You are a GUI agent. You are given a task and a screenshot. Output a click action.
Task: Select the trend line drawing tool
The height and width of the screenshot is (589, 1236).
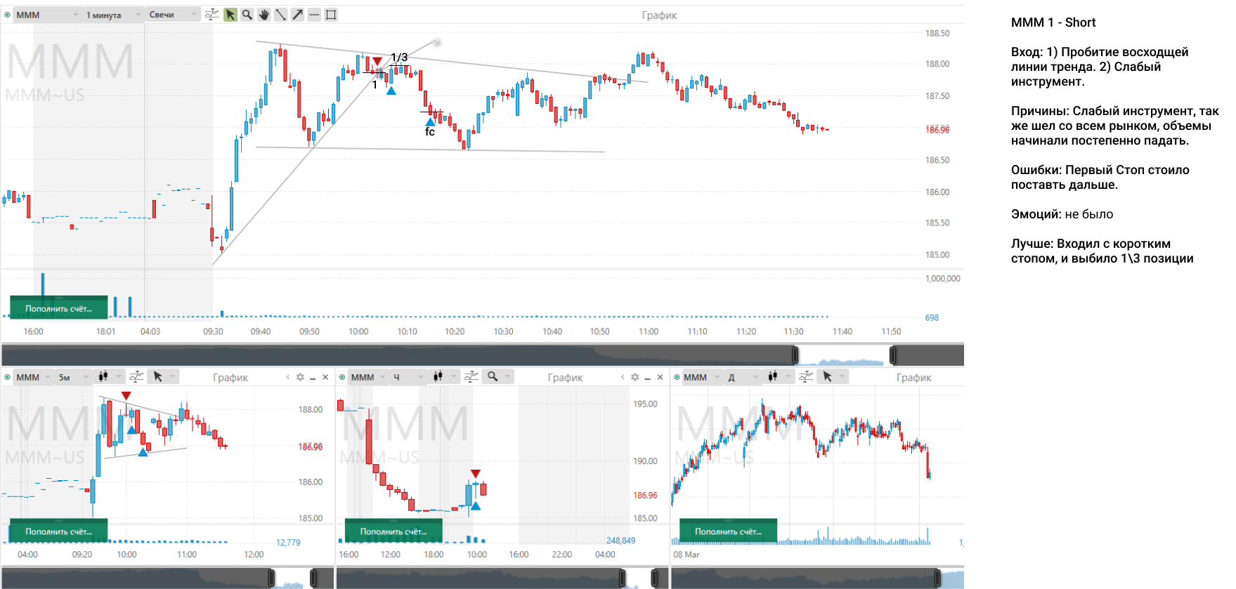281,15
